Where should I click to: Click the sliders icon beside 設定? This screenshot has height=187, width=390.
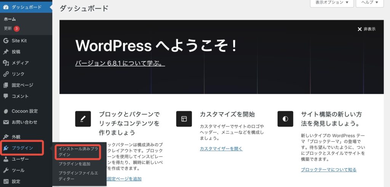6,182
